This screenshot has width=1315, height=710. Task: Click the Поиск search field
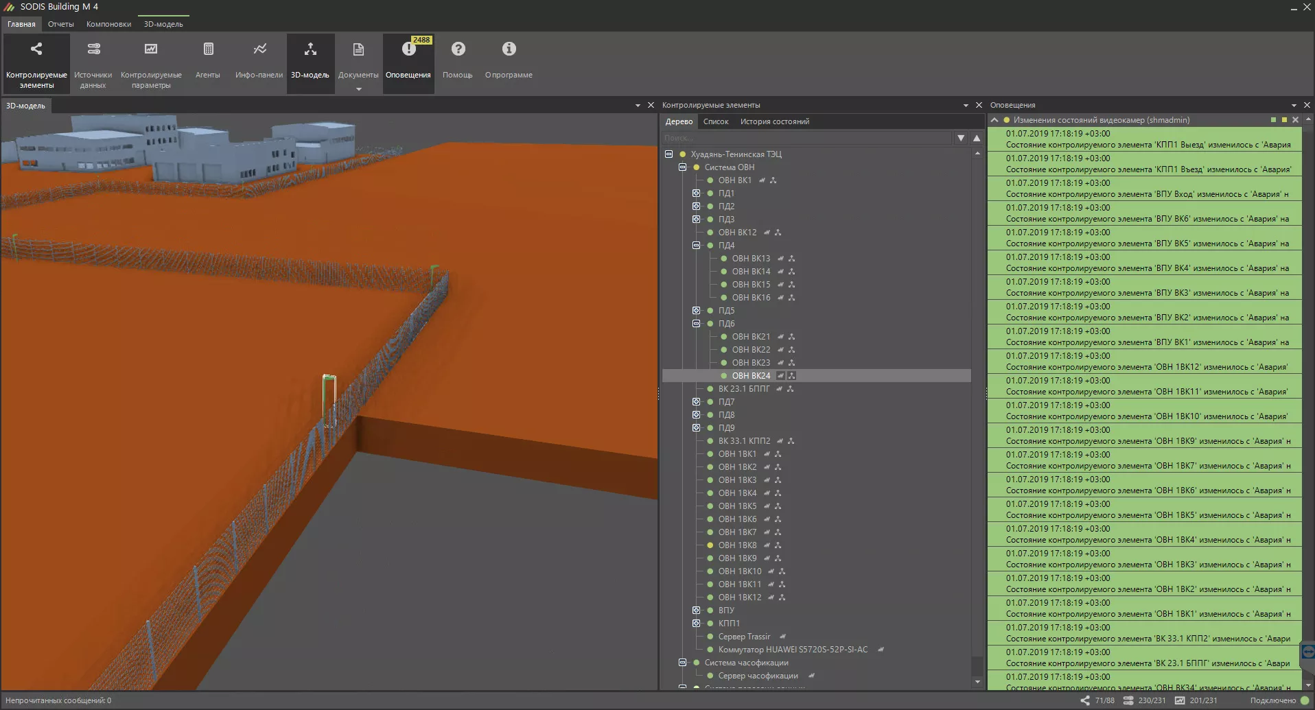tap(806, 138)
